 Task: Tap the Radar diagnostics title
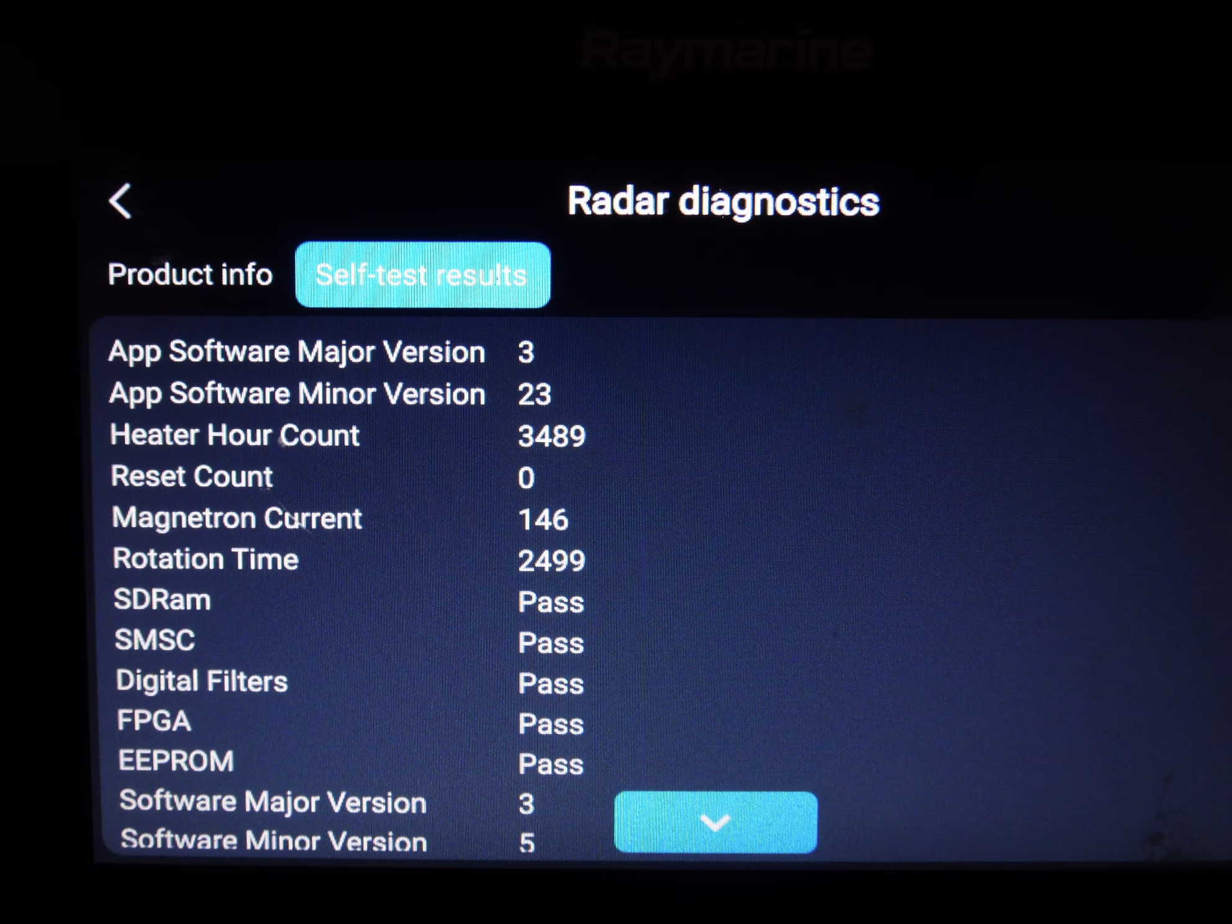tap(723, 202)
